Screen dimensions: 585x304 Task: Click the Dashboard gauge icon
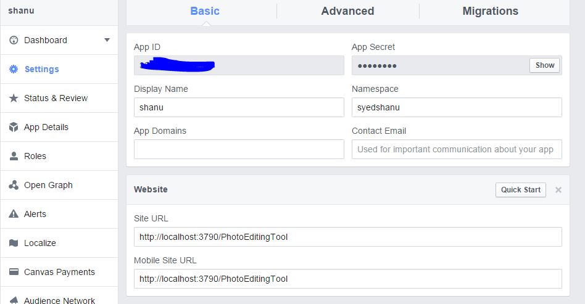(x=14, y=40)
